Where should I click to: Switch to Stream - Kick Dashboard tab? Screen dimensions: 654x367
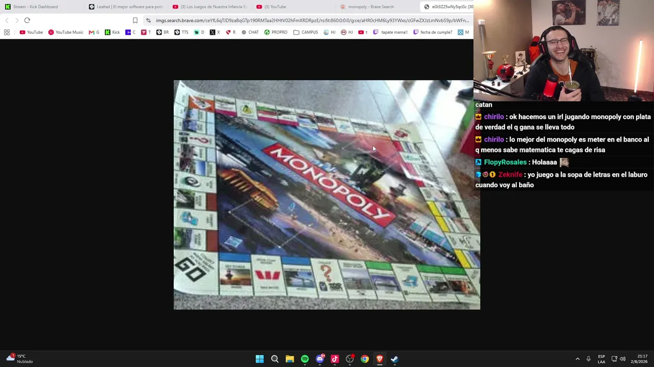pyautogui.click(x=41, y=7)
